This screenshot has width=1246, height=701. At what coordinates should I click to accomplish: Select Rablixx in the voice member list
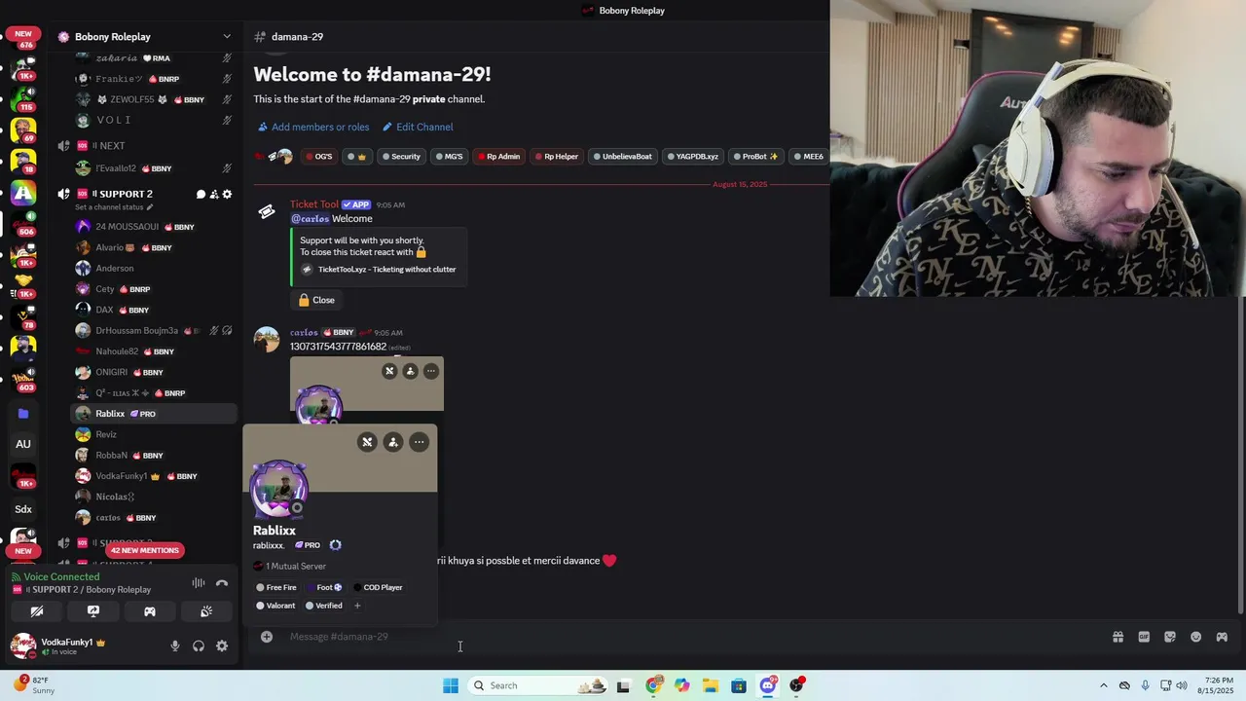(154, 414)
